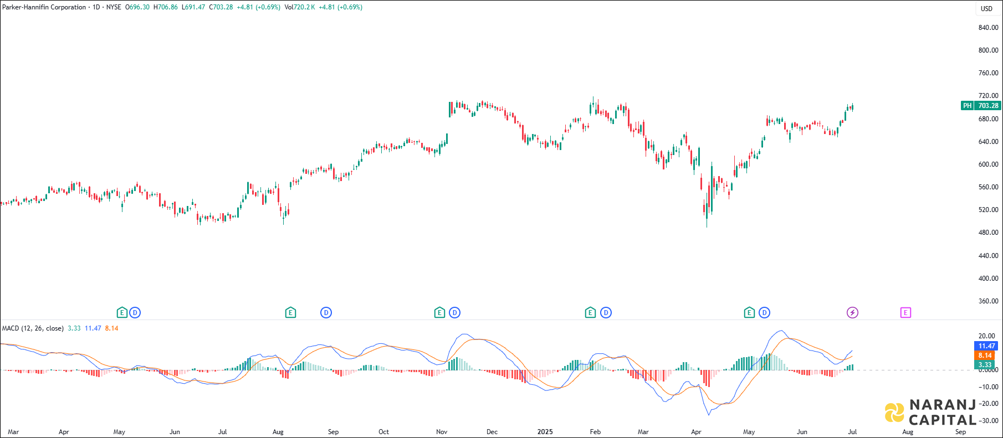Click the 600.00 price axis label
The width and height of the screenshot is (1003, 438).
coord(988,164)
